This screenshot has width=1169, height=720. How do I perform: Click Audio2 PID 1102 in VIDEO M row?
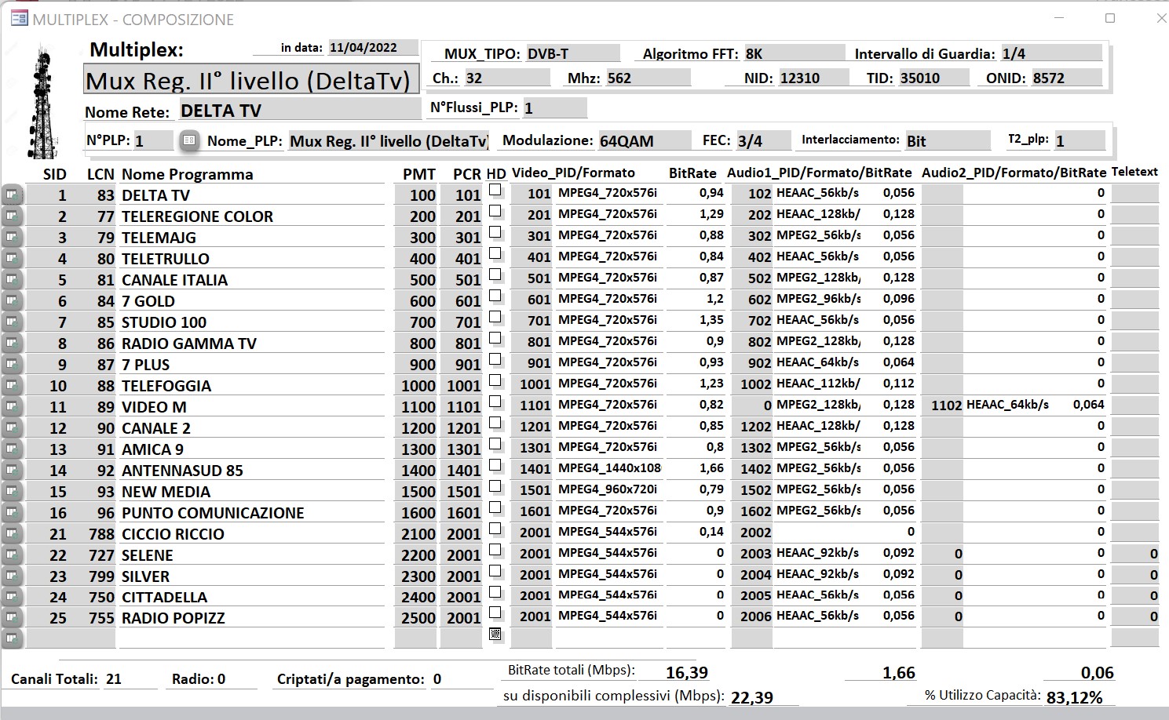[x=942, y=405]
